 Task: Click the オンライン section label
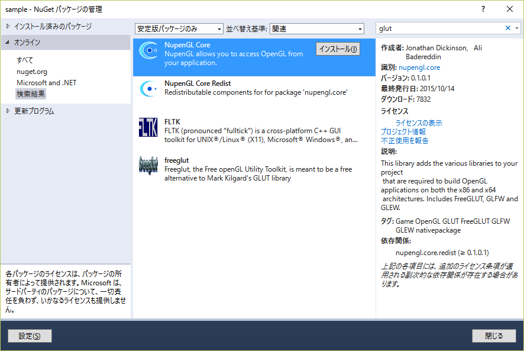point(27,42)
